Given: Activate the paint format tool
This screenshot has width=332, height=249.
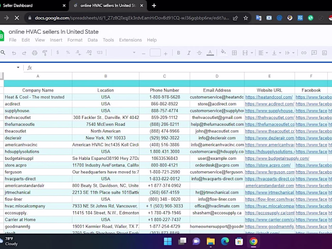Looking at the screenshot, I should [x=45, y=53].
